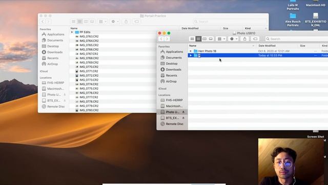
Task: Switch front Finder window to icon view
Action: coord(192,39)
